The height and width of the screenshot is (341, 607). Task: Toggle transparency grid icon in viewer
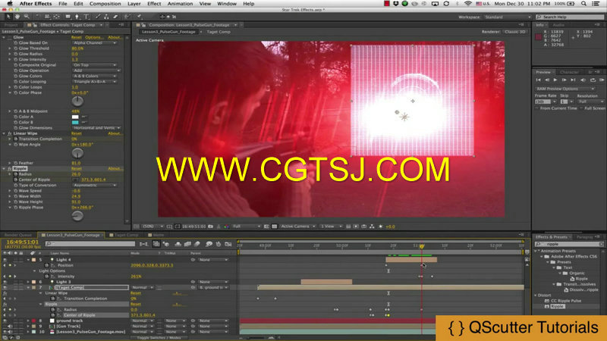pyautogui.click(x=275, y=227)
